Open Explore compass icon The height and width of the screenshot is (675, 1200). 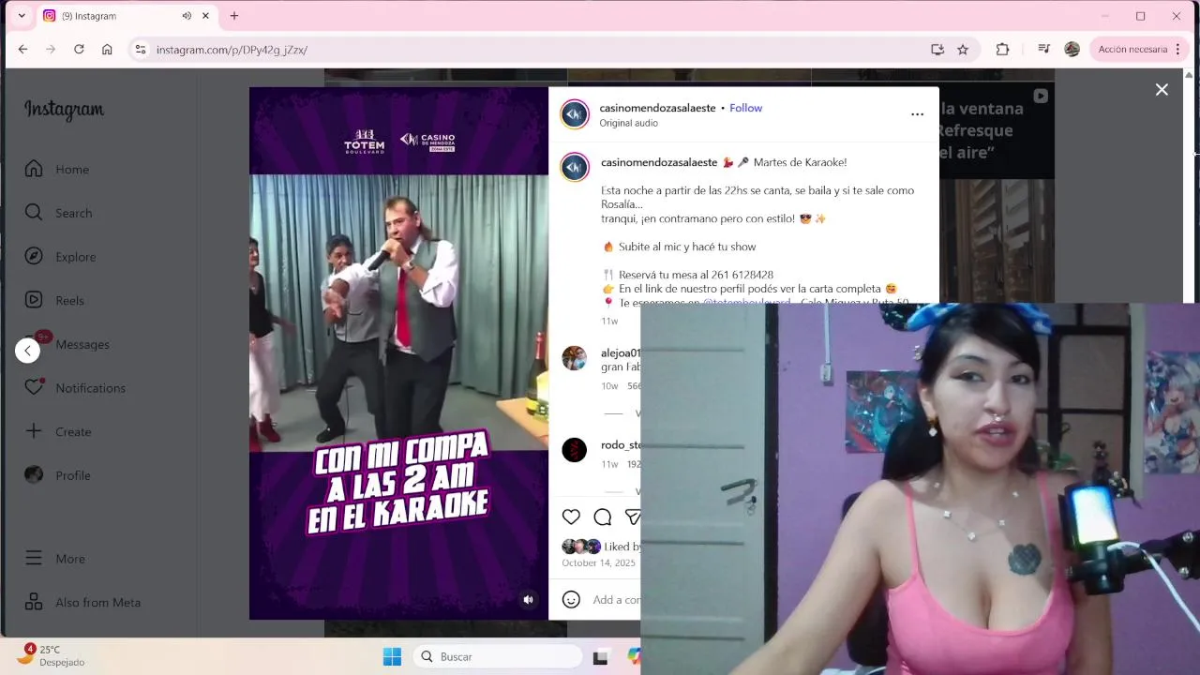34,256
